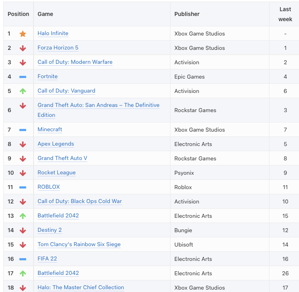Click the blue dash icon in Fortnite row
The height and width of the screenshot is (292, 299).
(23, 77)
